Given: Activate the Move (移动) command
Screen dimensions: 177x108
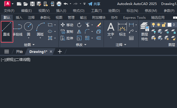Looking at the screenshot, I should (67, 25).
